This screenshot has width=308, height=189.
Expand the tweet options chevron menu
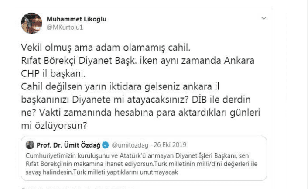[263, 19]
